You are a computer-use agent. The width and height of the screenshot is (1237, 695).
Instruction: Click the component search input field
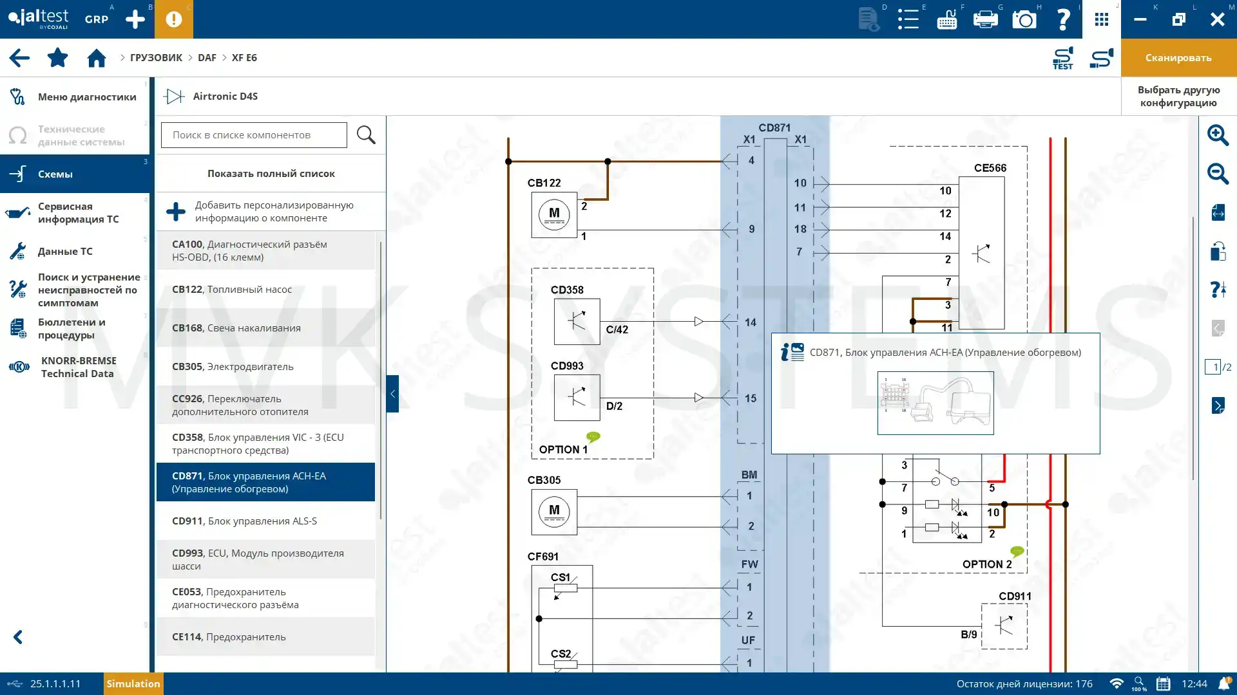[254, 135]
